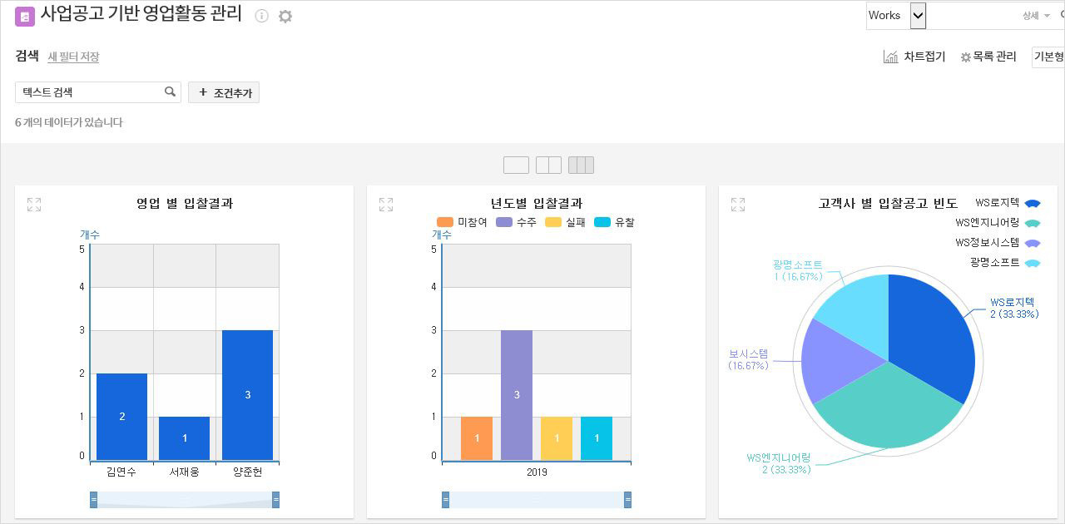This screenshot has height=524, width=1065.
Task: Expand the 년도별 입찰결과 chart
Action: (x=386, y=205)
